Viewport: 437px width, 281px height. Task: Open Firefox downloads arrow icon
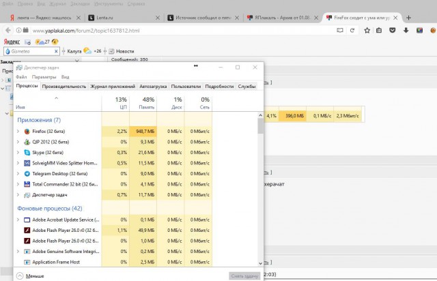click(406, 31)
